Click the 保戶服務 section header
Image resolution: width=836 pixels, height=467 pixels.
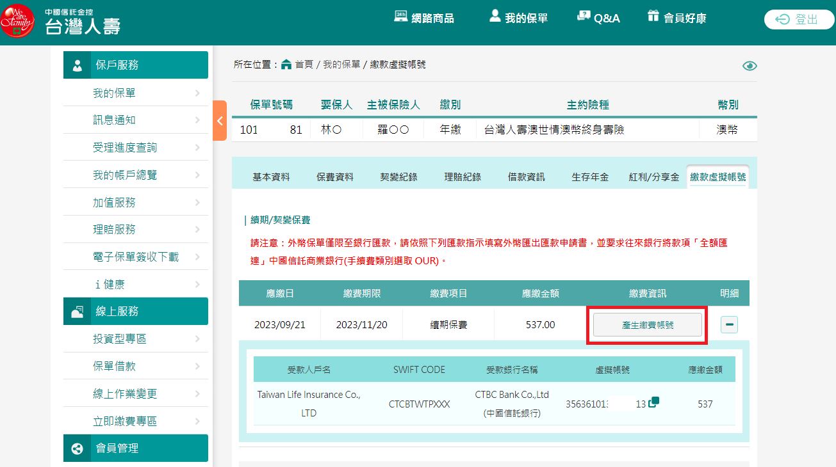click(x=136, y=65)
